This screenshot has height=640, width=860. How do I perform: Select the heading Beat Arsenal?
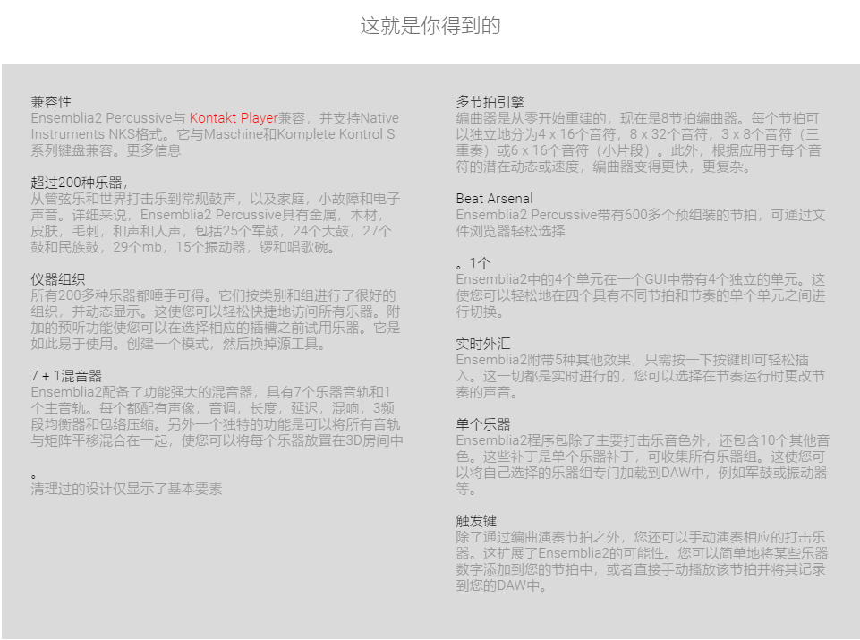(494, 199)
